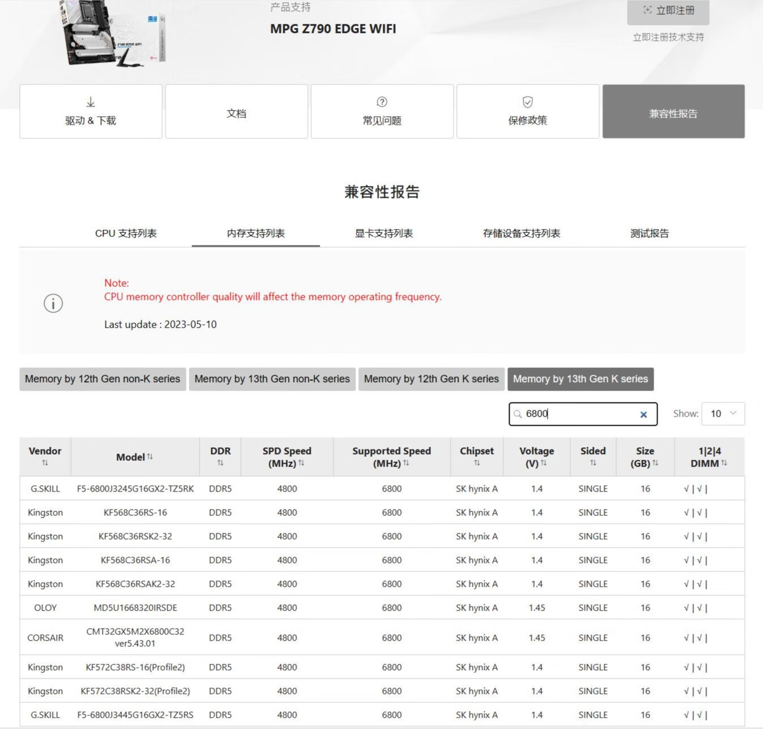Sort by SPD Speed column arrows
Viewport: 763px width, 729px height.
point(301,463)
